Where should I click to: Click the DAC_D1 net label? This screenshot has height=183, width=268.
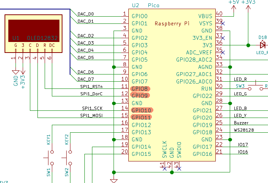(86, 21)
